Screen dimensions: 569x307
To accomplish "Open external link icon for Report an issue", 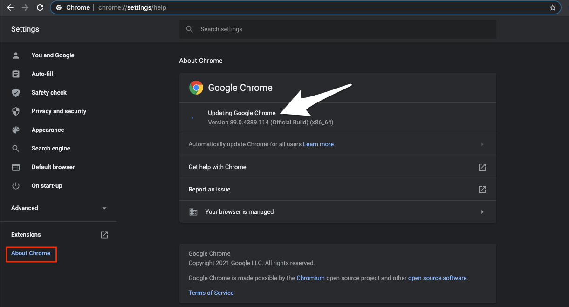I will [x=482, y=190].
